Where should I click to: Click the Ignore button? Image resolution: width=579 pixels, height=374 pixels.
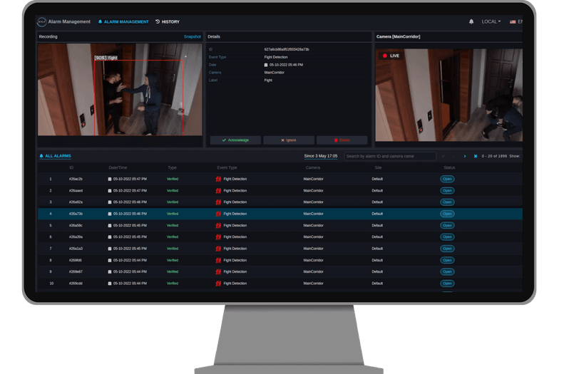289,140
